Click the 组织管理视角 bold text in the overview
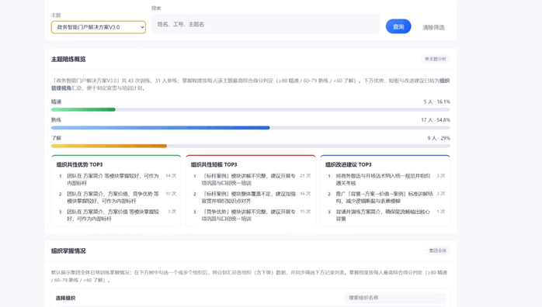Viewport: 542px width, 307px height. [x=61, y=88]
